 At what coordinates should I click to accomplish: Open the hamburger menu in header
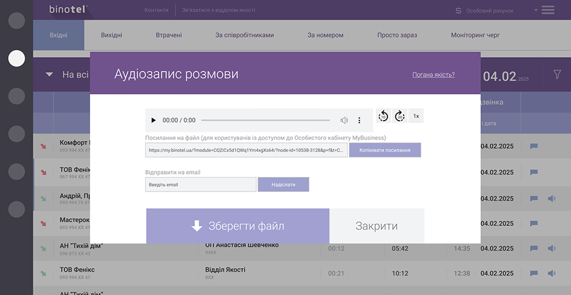click(x=548, y=10)
